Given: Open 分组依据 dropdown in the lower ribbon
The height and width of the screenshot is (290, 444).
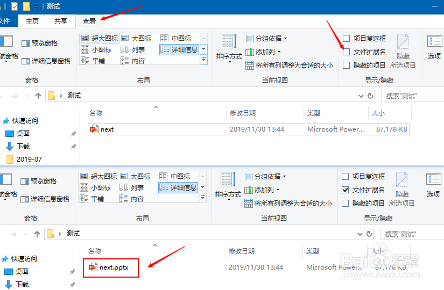Looking at the screenshot, I should pos(265,177).
